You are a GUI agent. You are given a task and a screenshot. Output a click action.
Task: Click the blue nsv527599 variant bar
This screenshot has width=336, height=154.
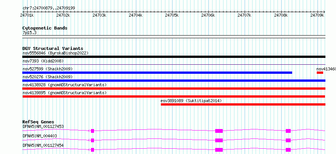click(157, 73)
